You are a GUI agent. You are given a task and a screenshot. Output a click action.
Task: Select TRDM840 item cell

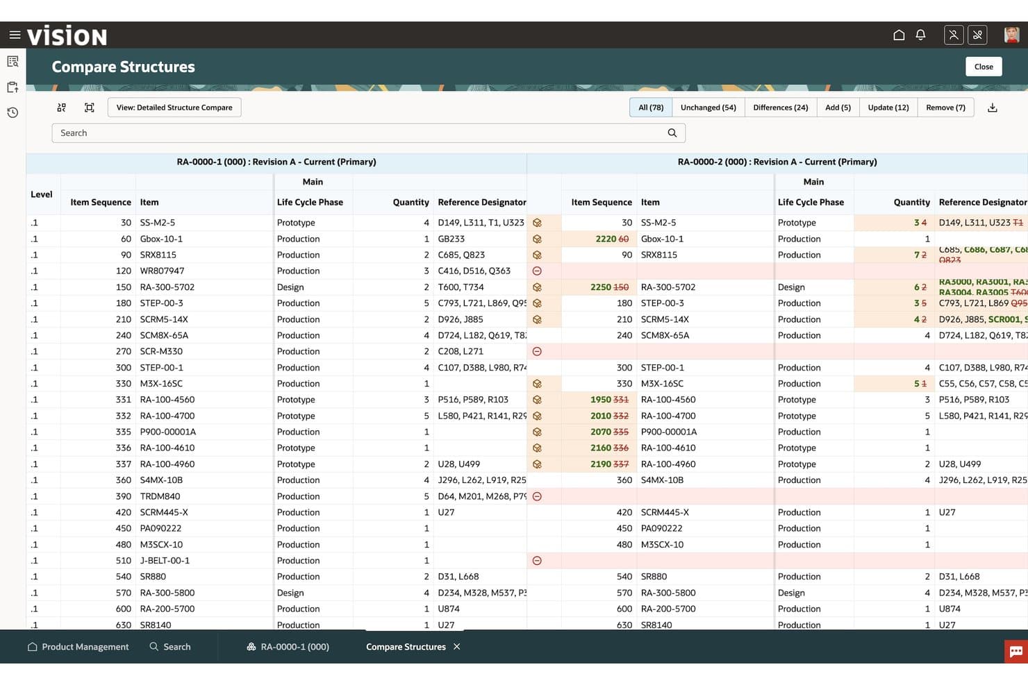[160, 496]
